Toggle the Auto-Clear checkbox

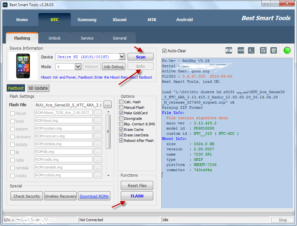pyautogui.click(x=165, y=51)
